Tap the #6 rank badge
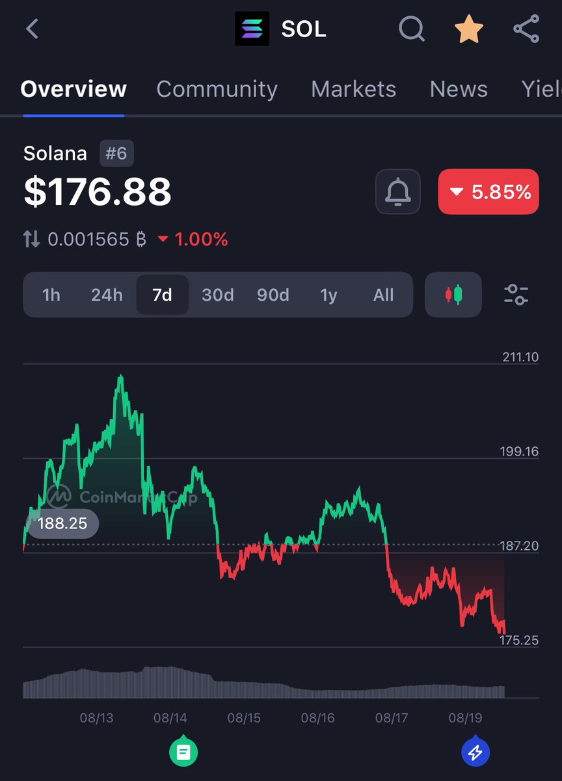This screenshot has width=562, height=781. coord(116,154)
